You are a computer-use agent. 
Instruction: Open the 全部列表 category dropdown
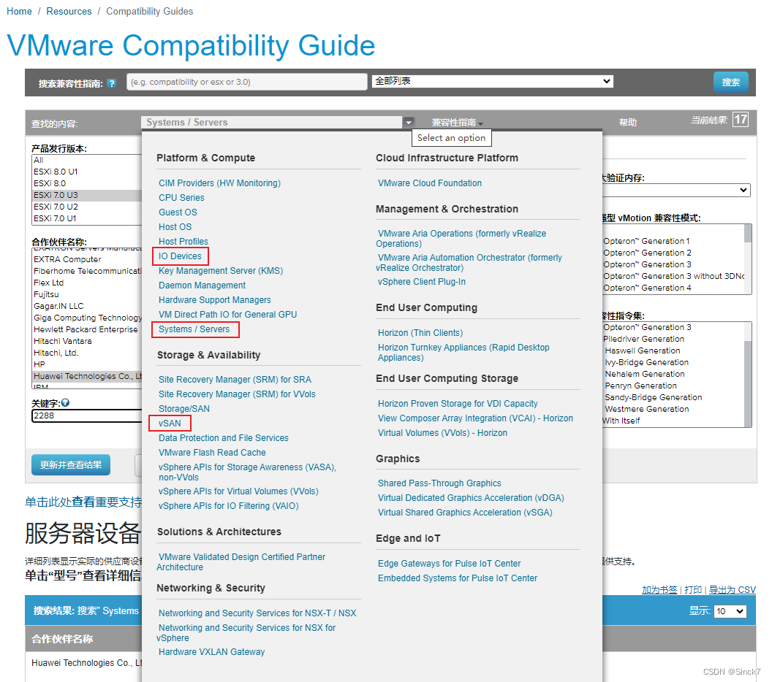493,81
